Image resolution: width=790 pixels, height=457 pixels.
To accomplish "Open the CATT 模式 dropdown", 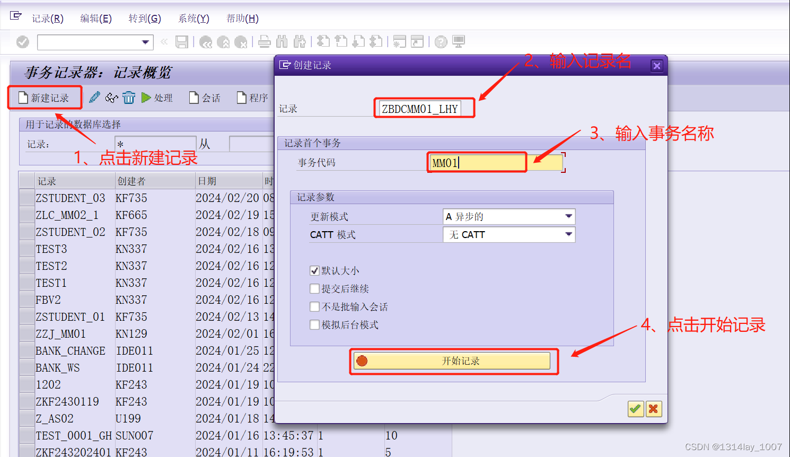I will click(568, 234).
